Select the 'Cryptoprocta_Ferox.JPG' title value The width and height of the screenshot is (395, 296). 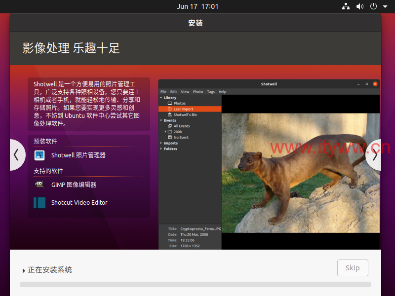tap(201, 229)
